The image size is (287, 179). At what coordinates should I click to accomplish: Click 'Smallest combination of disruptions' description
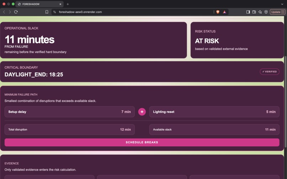coord(50,101)
